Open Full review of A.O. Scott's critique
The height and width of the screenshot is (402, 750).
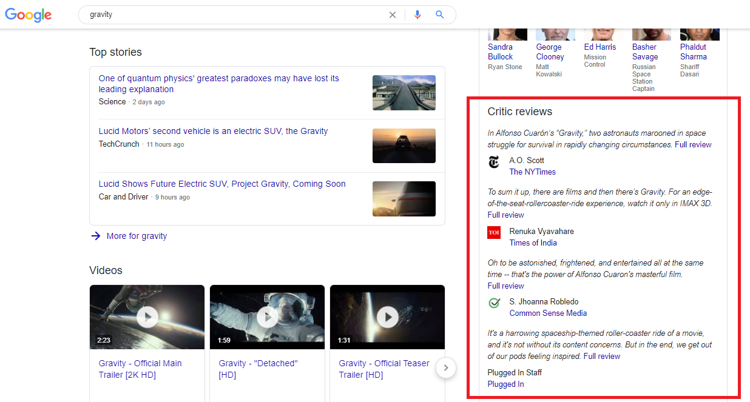tap(693, 145)
